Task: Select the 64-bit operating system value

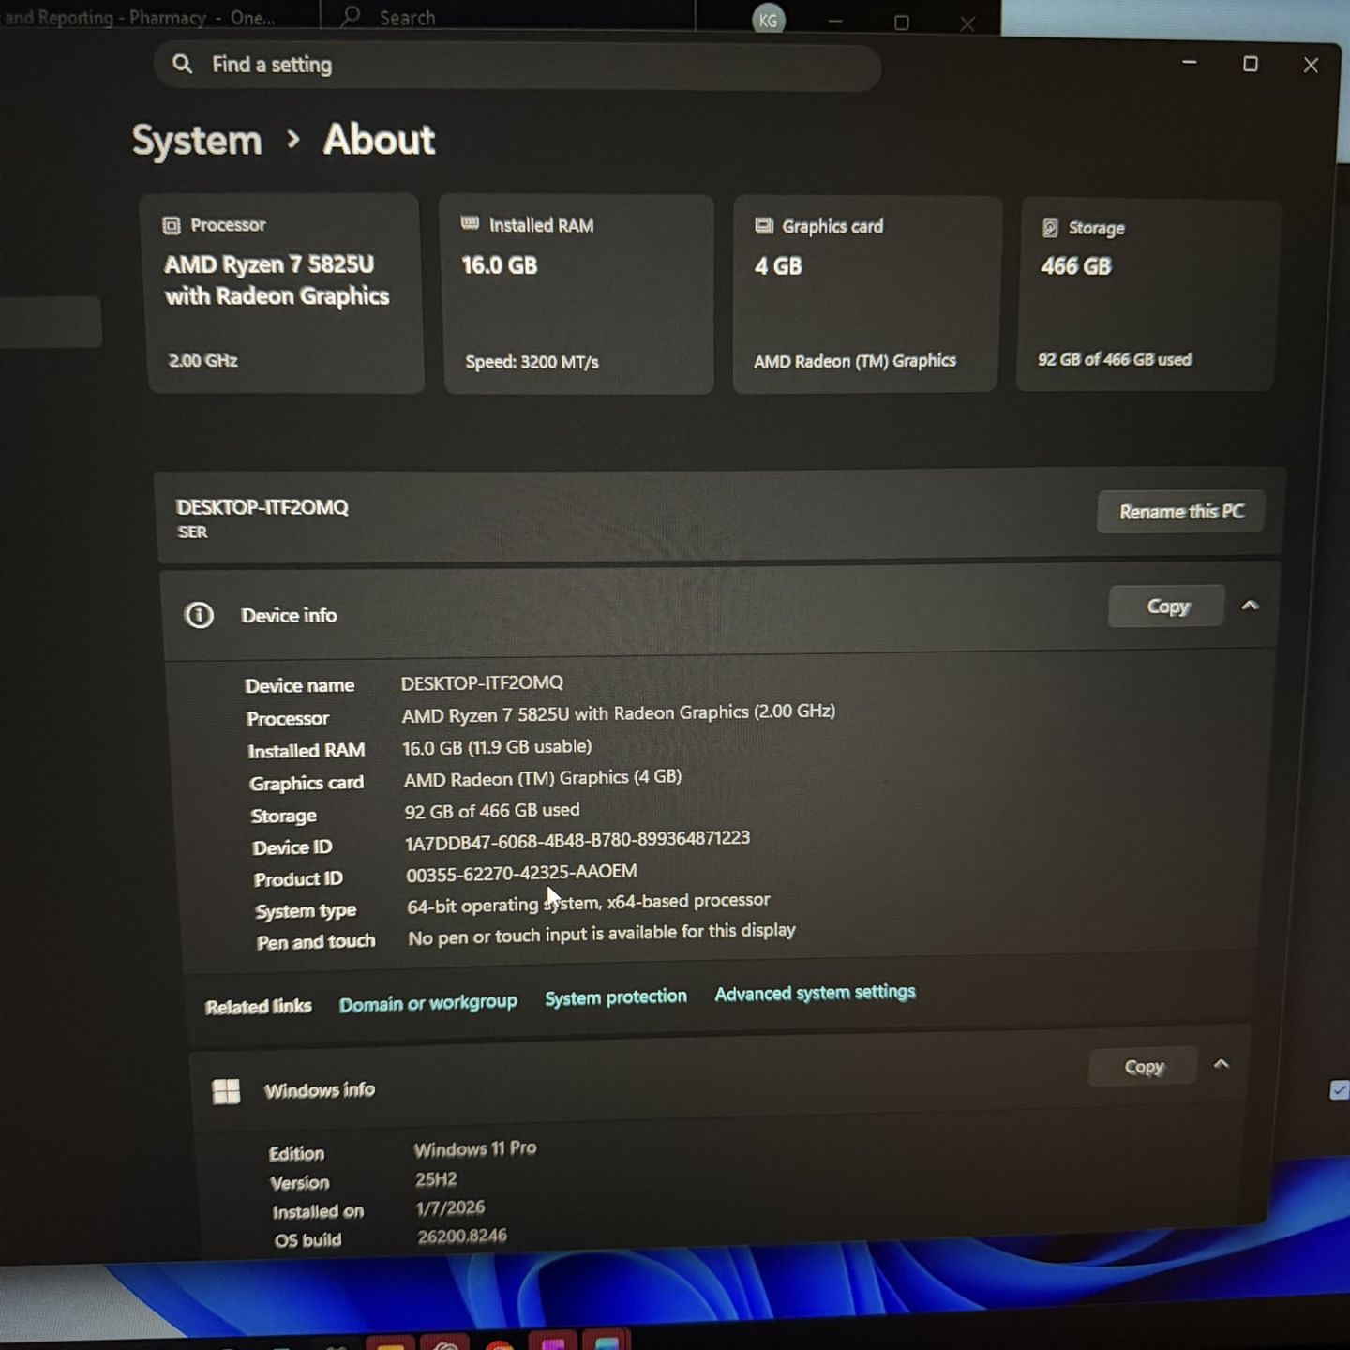Action: click(x=589, y=903)
